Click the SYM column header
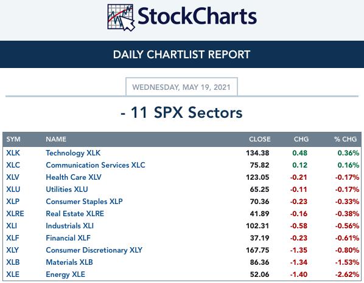Viewport: 364px width, 283px height. click(x=13, y=139)
